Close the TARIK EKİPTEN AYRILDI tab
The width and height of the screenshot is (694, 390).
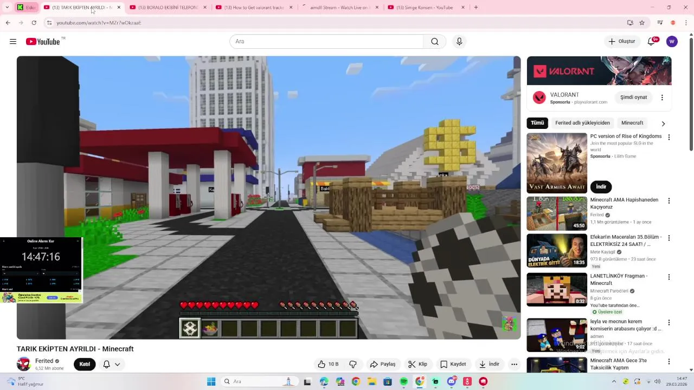tap(119, 8)
